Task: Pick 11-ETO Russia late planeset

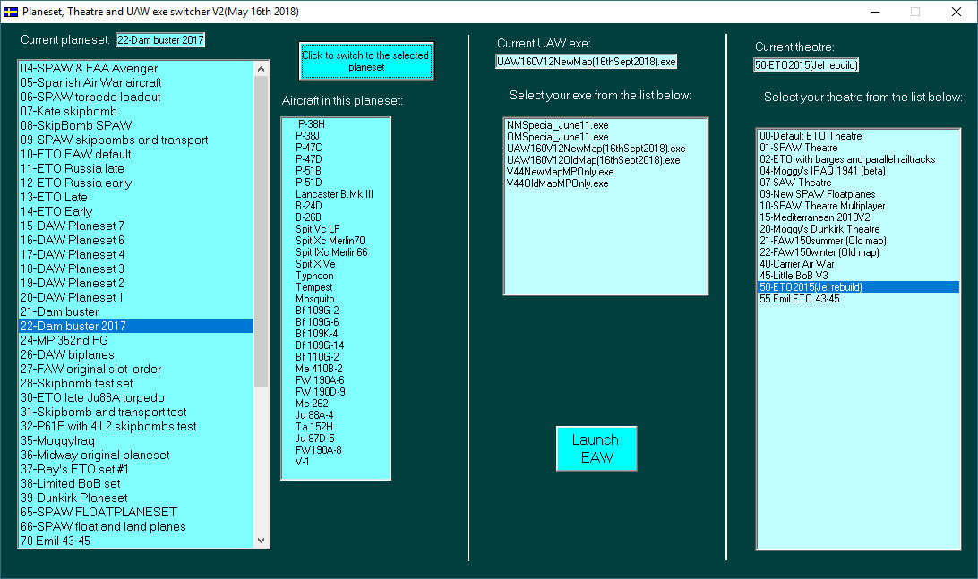Action: [136, 168]
